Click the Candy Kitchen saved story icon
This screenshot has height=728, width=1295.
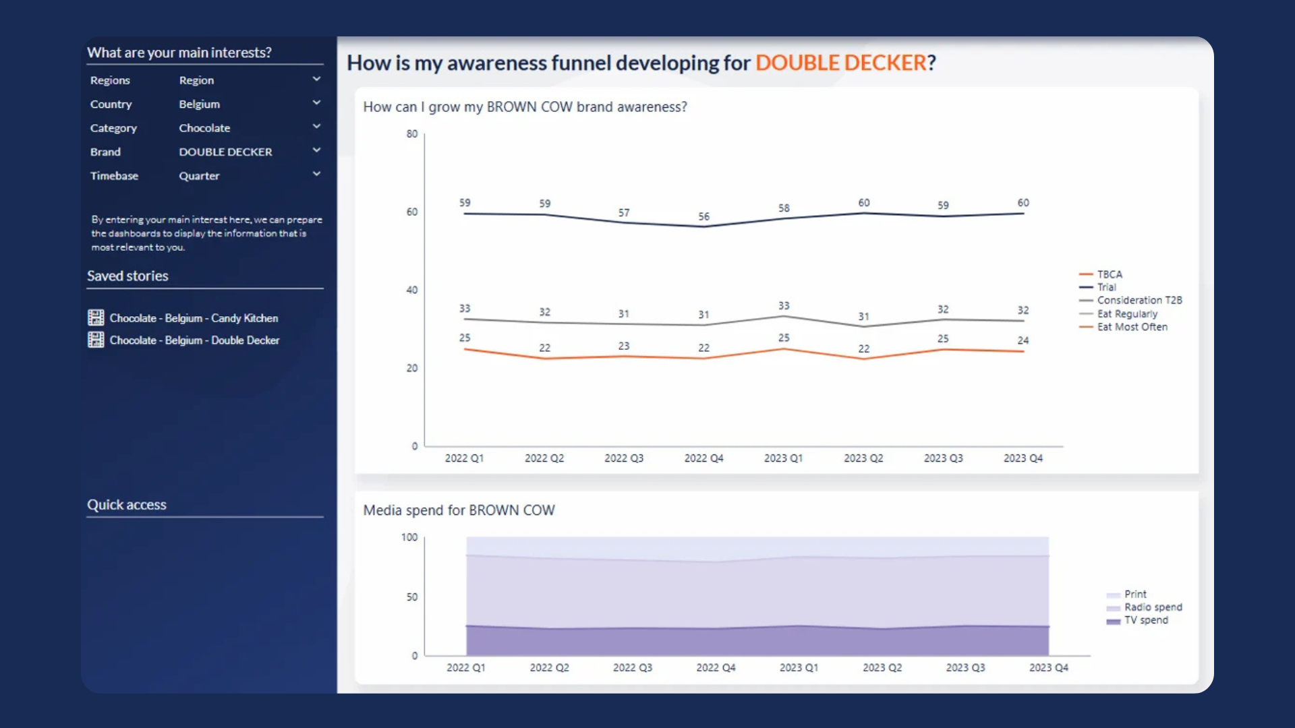point(96,317)
